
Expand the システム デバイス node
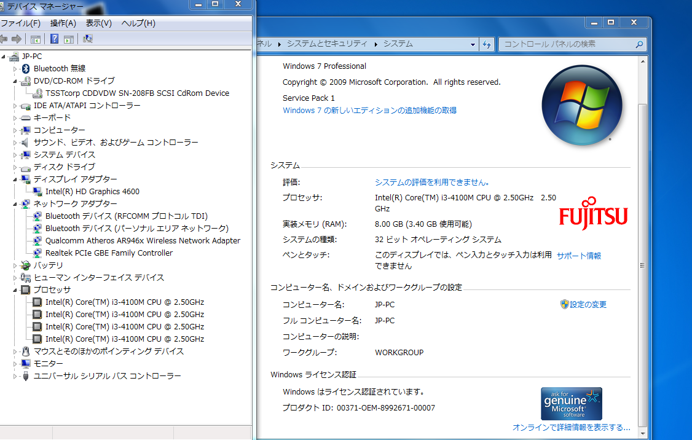click(15, 155)
